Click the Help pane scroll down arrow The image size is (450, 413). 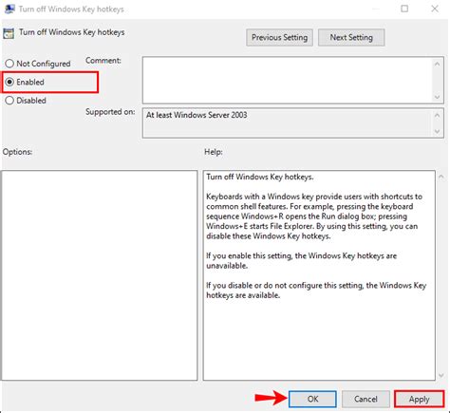(x=441, y=376)
